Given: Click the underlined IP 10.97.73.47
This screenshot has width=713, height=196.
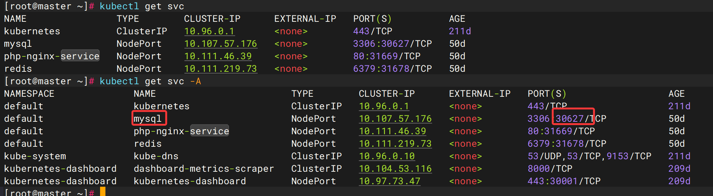Looking at the screenshot, I should point(390,181).
